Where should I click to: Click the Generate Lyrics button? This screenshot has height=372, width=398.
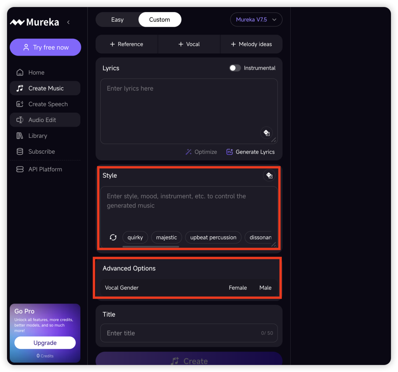[251, 152]
